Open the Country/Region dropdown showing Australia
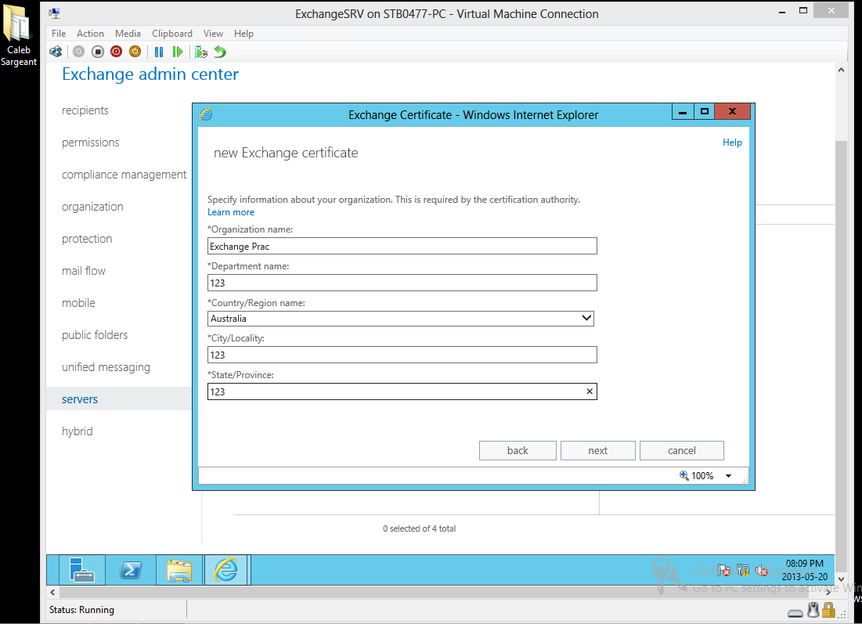Image resolution: width=862 pixels, height=624 pixels. [401, 319]
